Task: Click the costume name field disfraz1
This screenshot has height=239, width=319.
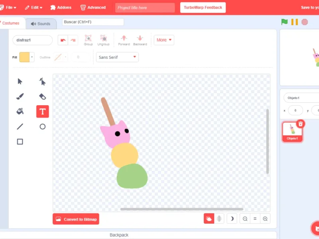Action: [33, 40]
